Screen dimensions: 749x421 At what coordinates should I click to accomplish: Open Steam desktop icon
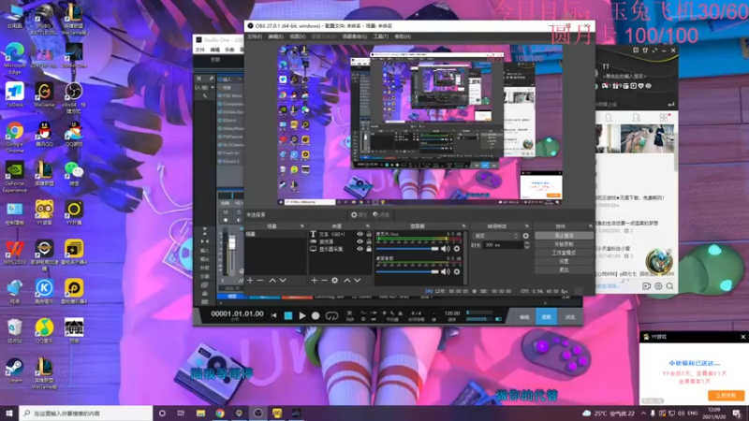(x=14, y=370)
